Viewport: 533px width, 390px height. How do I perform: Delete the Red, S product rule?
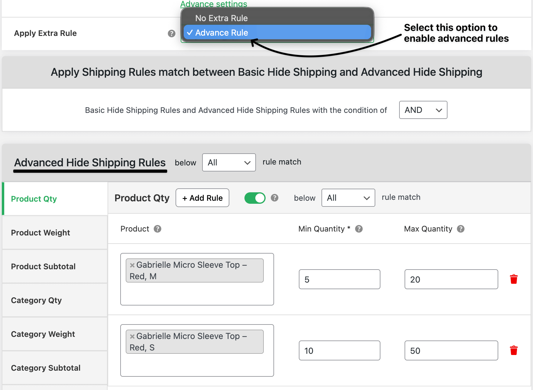click(x=514, y=350)
